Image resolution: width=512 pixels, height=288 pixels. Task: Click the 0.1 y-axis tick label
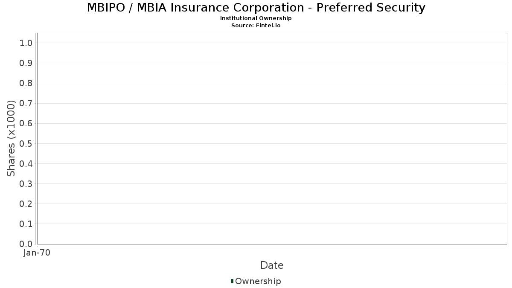tap(26, 224)
